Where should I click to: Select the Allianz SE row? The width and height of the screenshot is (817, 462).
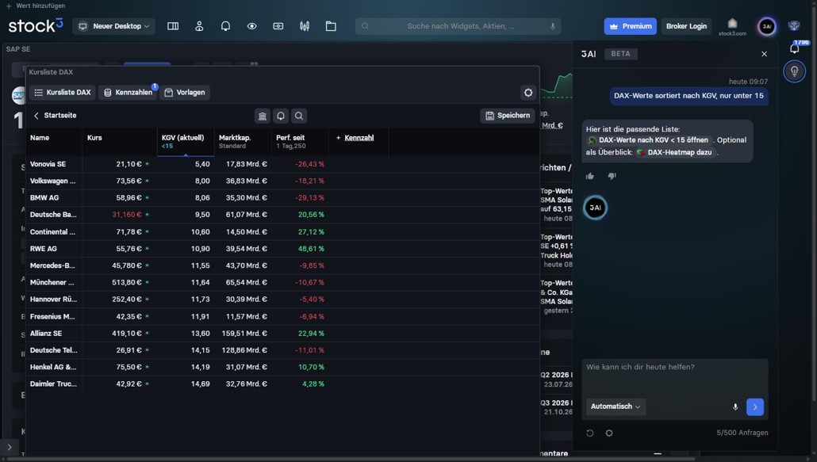pos(282,334)
